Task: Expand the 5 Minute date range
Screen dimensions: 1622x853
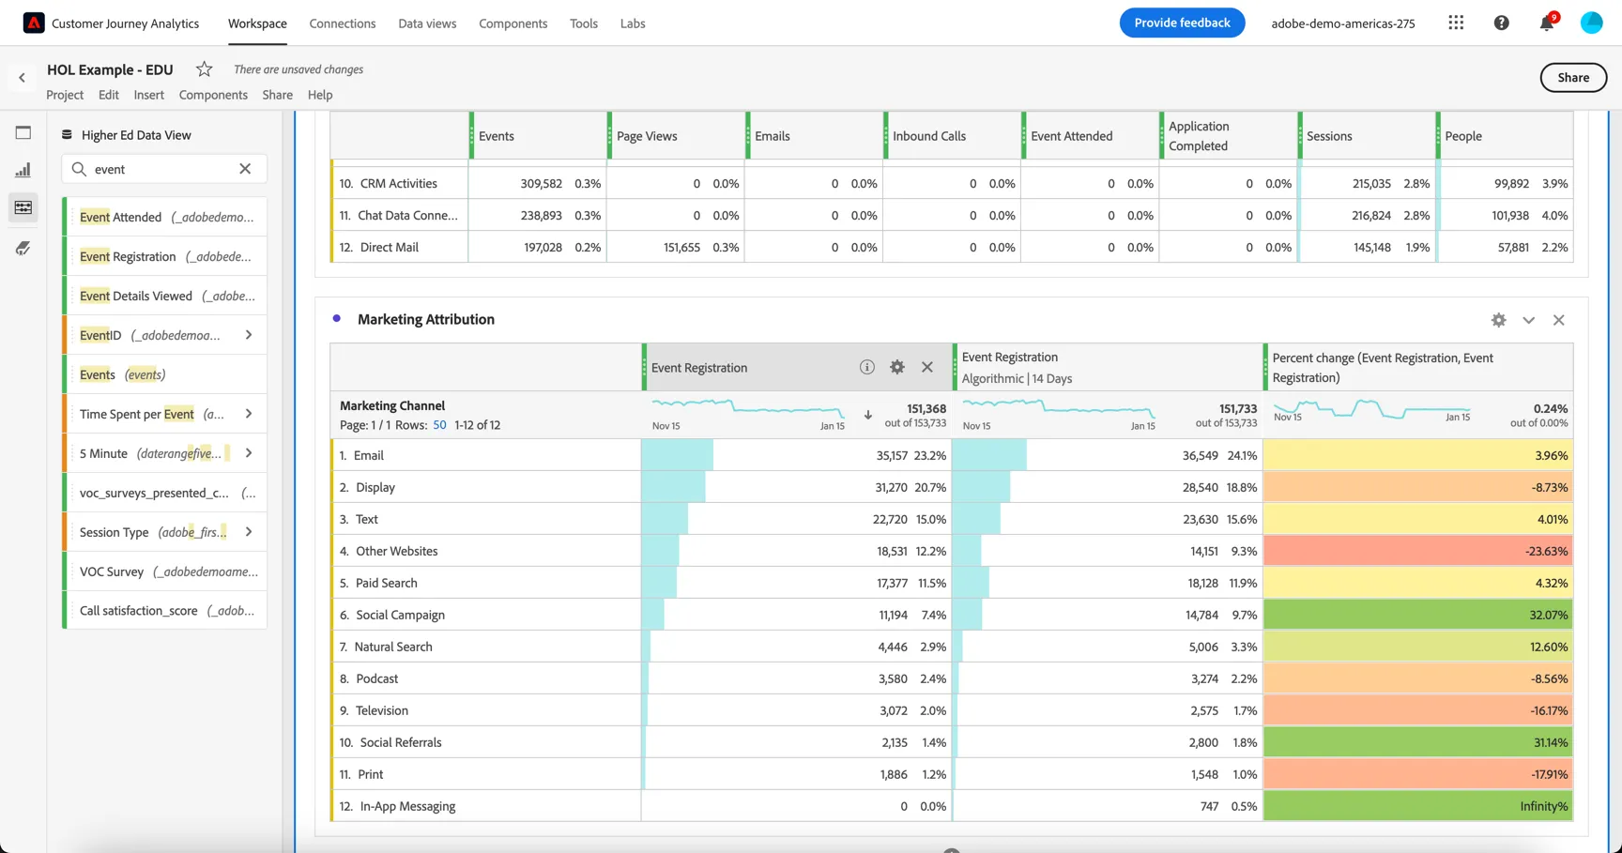Action: [x=249, y=453]
